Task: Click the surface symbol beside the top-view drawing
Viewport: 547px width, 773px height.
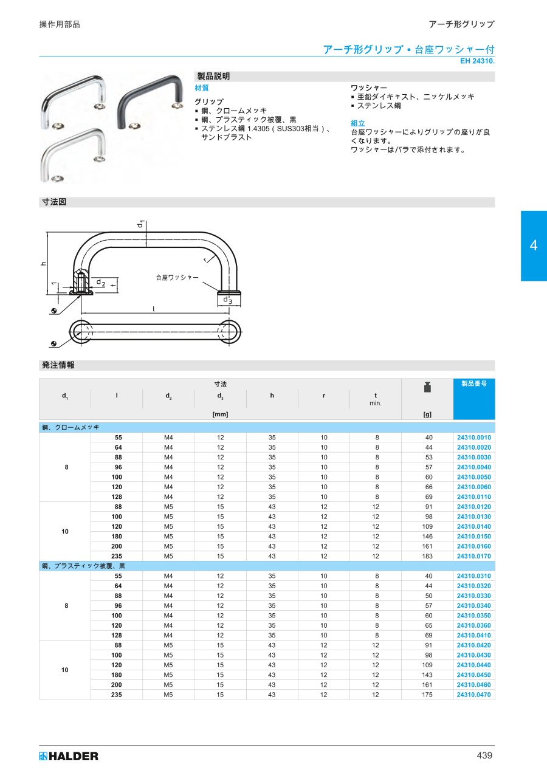Action: tap(54, 344)
